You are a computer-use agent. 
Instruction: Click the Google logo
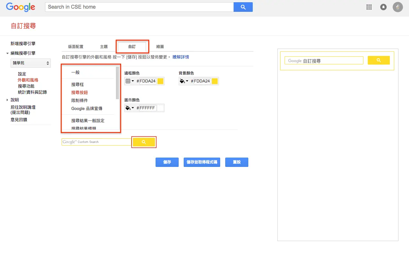(20, 7)
